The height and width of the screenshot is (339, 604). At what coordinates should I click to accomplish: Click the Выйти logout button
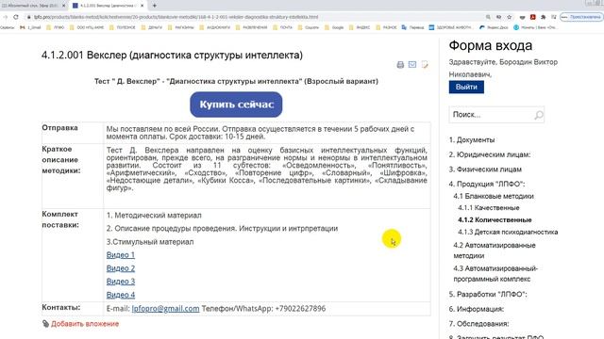[x=466, y=87]
